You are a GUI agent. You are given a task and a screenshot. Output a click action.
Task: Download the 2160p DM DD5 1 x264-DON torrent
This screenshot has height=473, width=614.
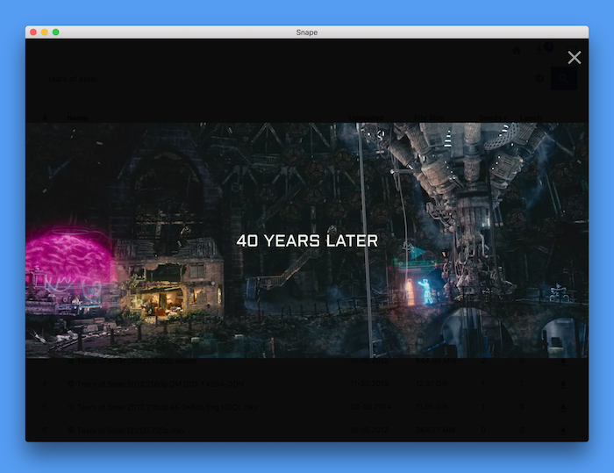[563, 384]
